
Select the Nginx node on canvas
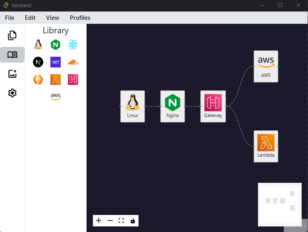[x=173, y=106]
